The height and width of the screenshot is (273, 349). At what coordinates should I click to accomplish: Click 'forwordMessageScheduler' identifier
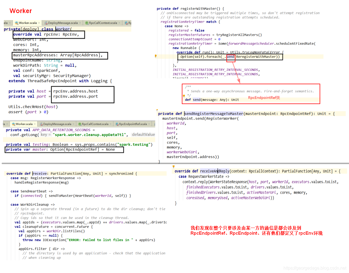(251, 43)
